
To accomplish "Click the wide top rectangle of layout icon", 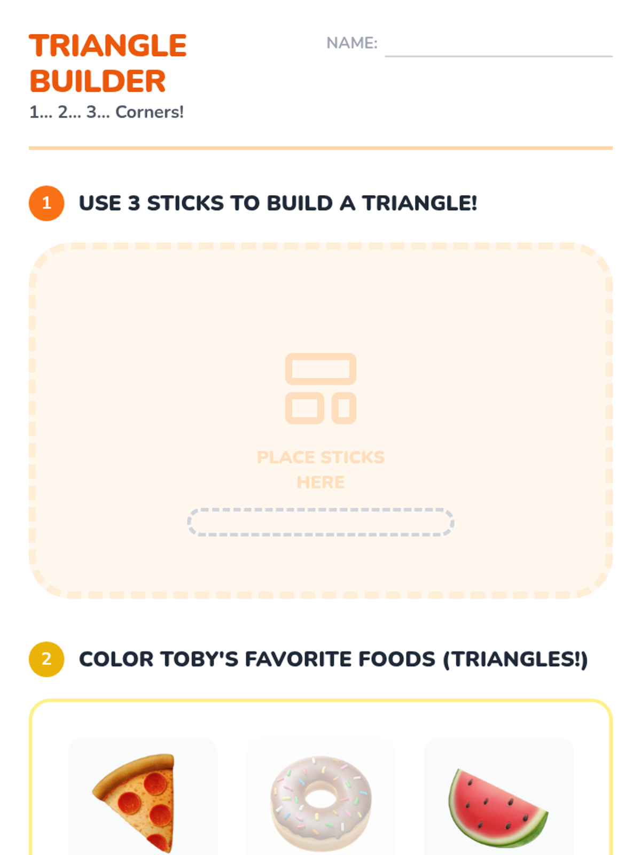I will tap(320, 369).
